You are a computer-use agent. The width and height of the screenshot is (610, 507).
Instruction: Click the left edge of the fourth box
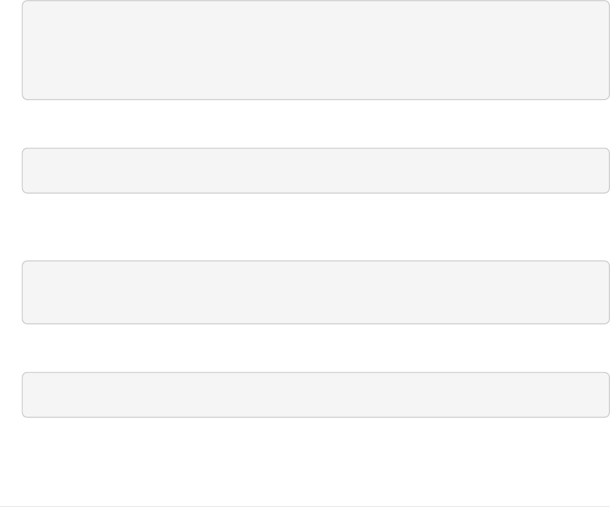tap(22, 395)
